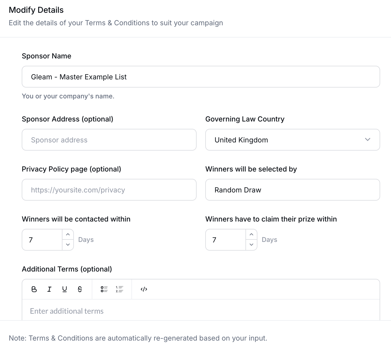This screenshot has width=391, height=349.
Task: Insert a bulleted list in the editor
Action: point(104,289)
